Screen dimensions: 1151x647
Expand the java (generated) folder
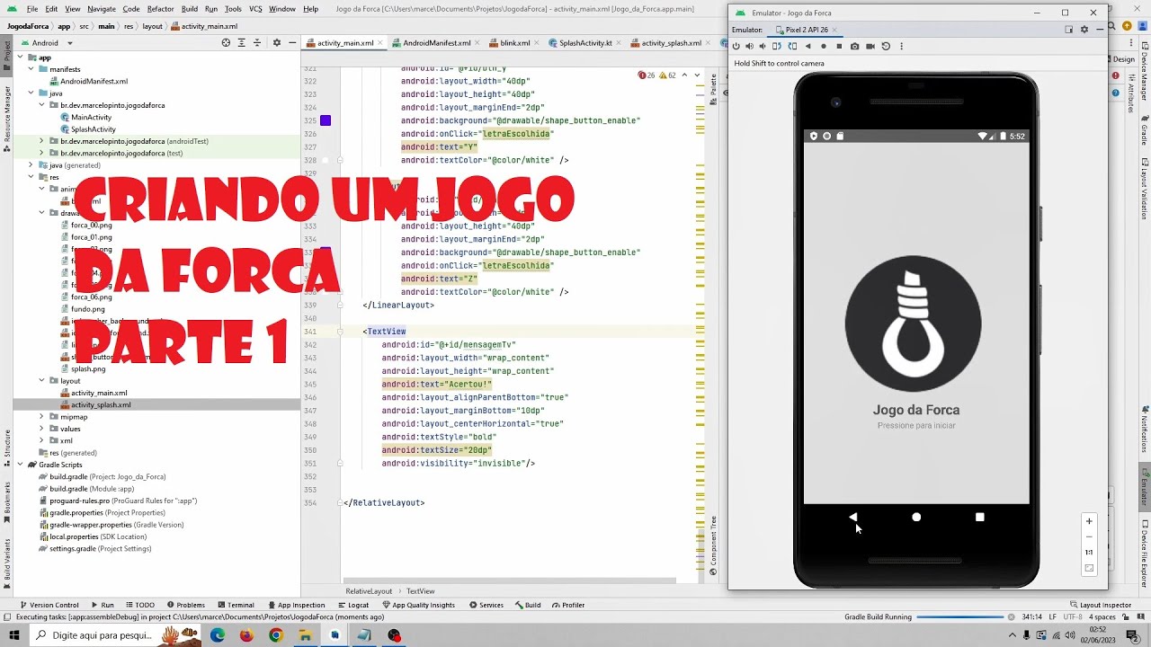30,165
